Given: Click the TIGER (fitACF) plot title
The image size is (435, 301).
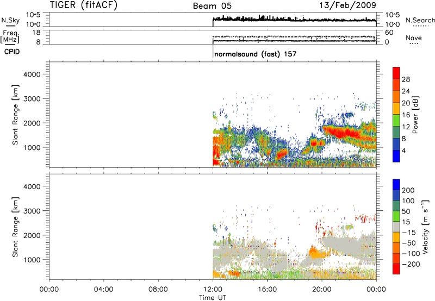Looking at the screenshot, I should tap(84, 5).
